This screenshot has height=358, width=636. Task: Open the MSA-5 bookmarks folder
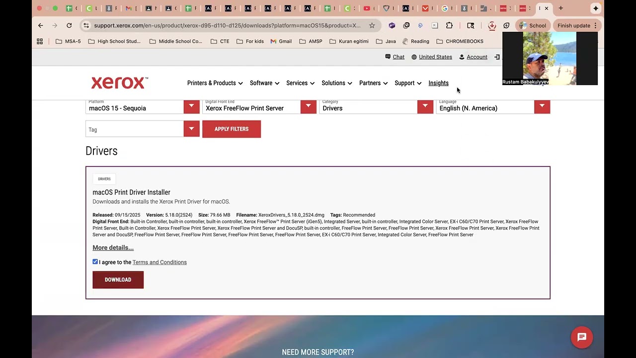click(68, 41)
